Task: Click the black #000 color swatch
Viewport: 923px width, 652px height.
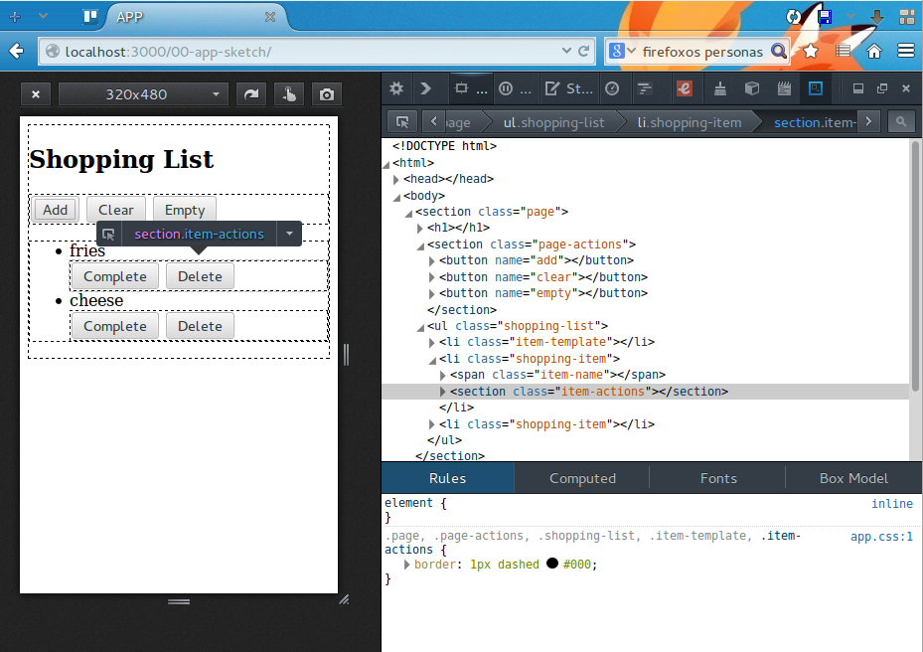Action: 552,564
